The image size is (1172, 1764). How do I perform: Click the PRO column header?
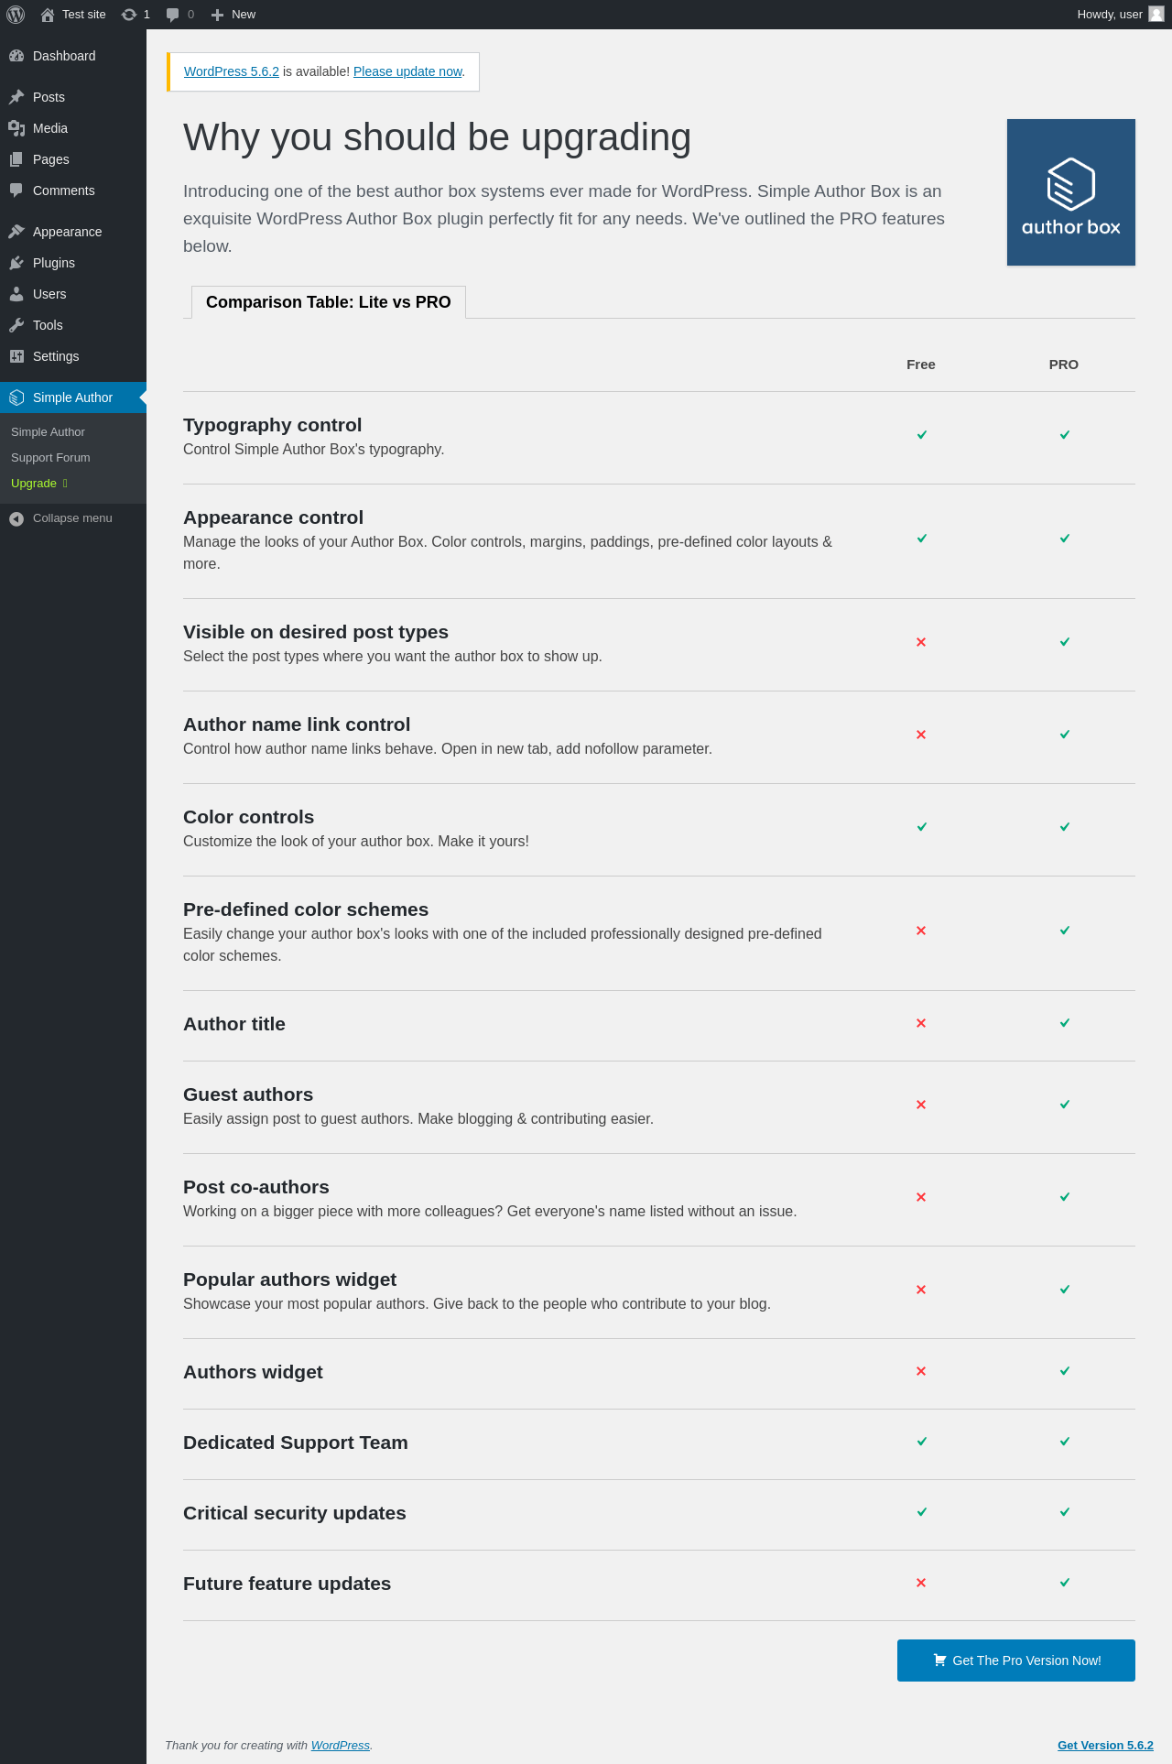click(1064, 365)
